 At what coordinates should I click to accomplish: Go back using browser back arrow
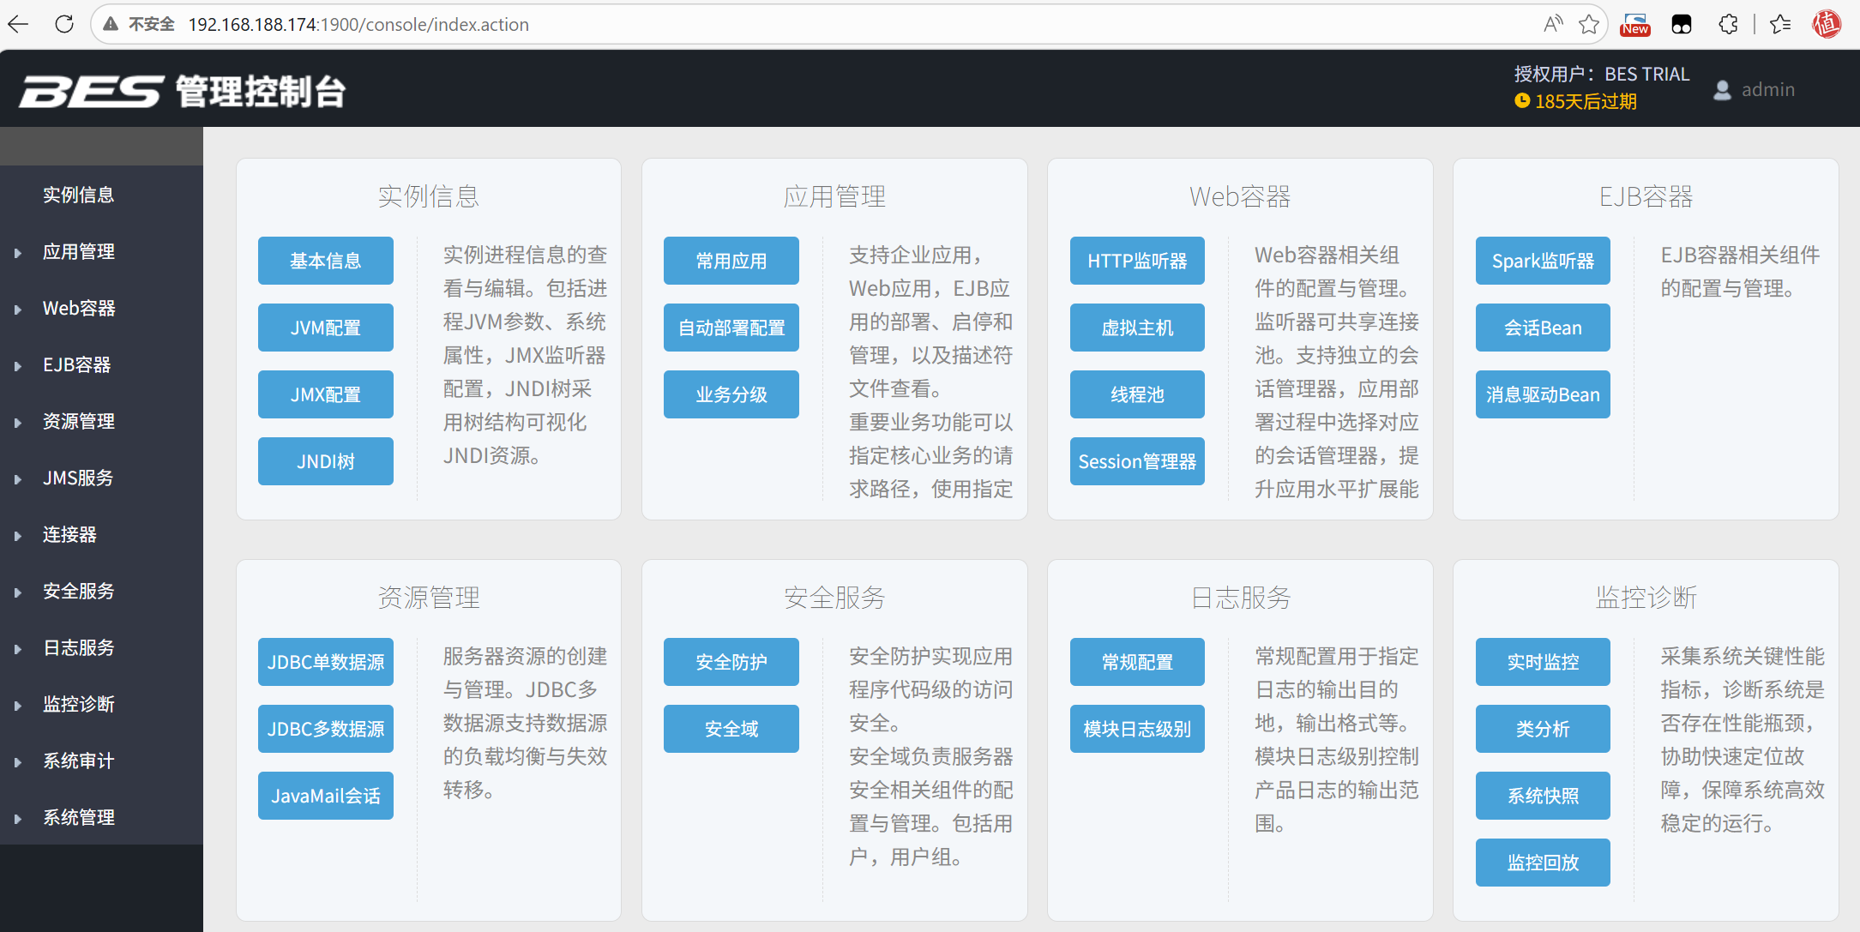(x=18, y=24)
